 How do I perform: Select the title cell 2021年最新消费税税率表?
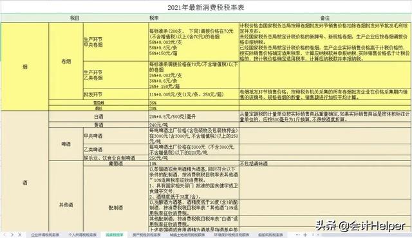click(x=206, y=7)
